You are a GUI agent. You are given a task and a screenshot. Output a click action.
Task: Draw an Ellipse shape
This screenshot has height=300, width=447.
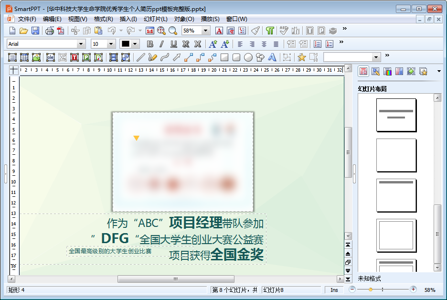tap(248, 57)
